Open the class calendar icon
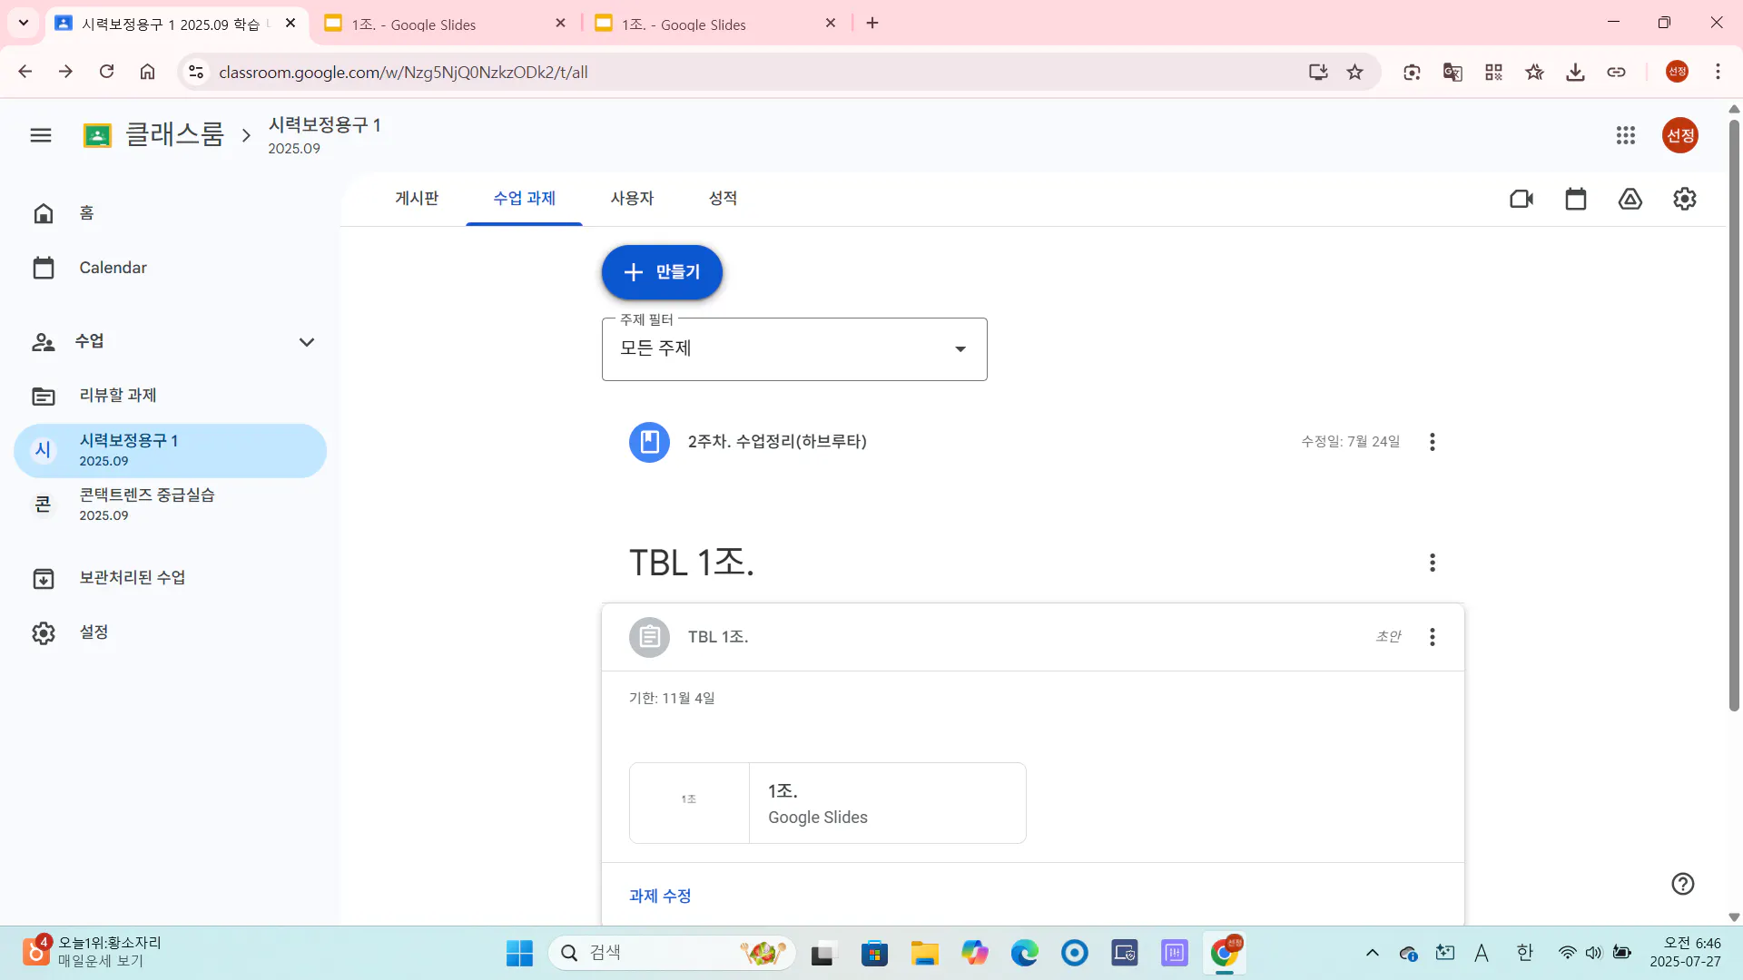 1575,199
